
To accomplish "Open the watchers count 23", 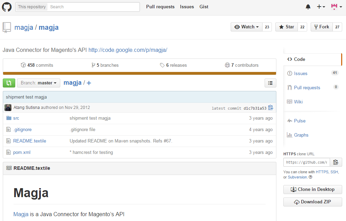I will click(267, 27).
